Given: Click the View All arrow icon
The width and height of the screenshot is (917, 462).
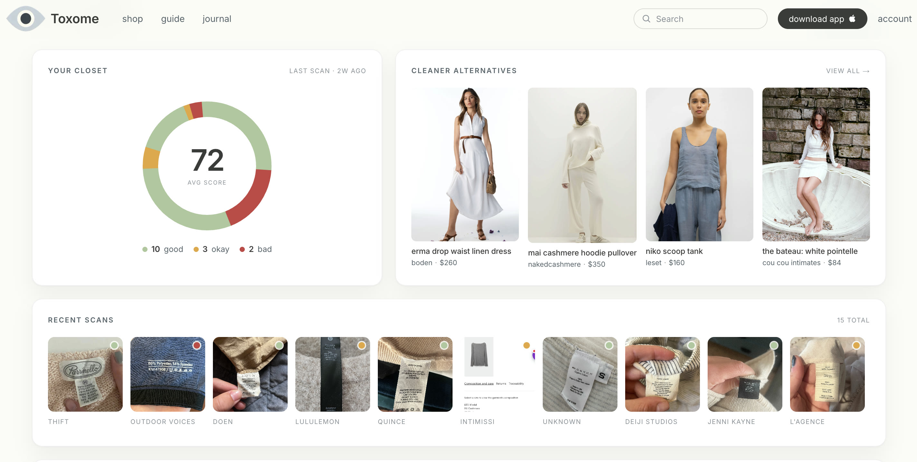Looking at the screenshot, I should tap(866, 71).
